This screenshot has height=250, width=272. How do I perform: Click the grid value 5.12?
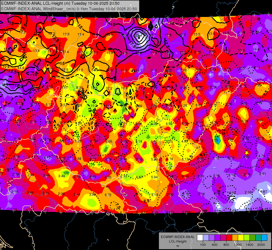pos(214,105)
